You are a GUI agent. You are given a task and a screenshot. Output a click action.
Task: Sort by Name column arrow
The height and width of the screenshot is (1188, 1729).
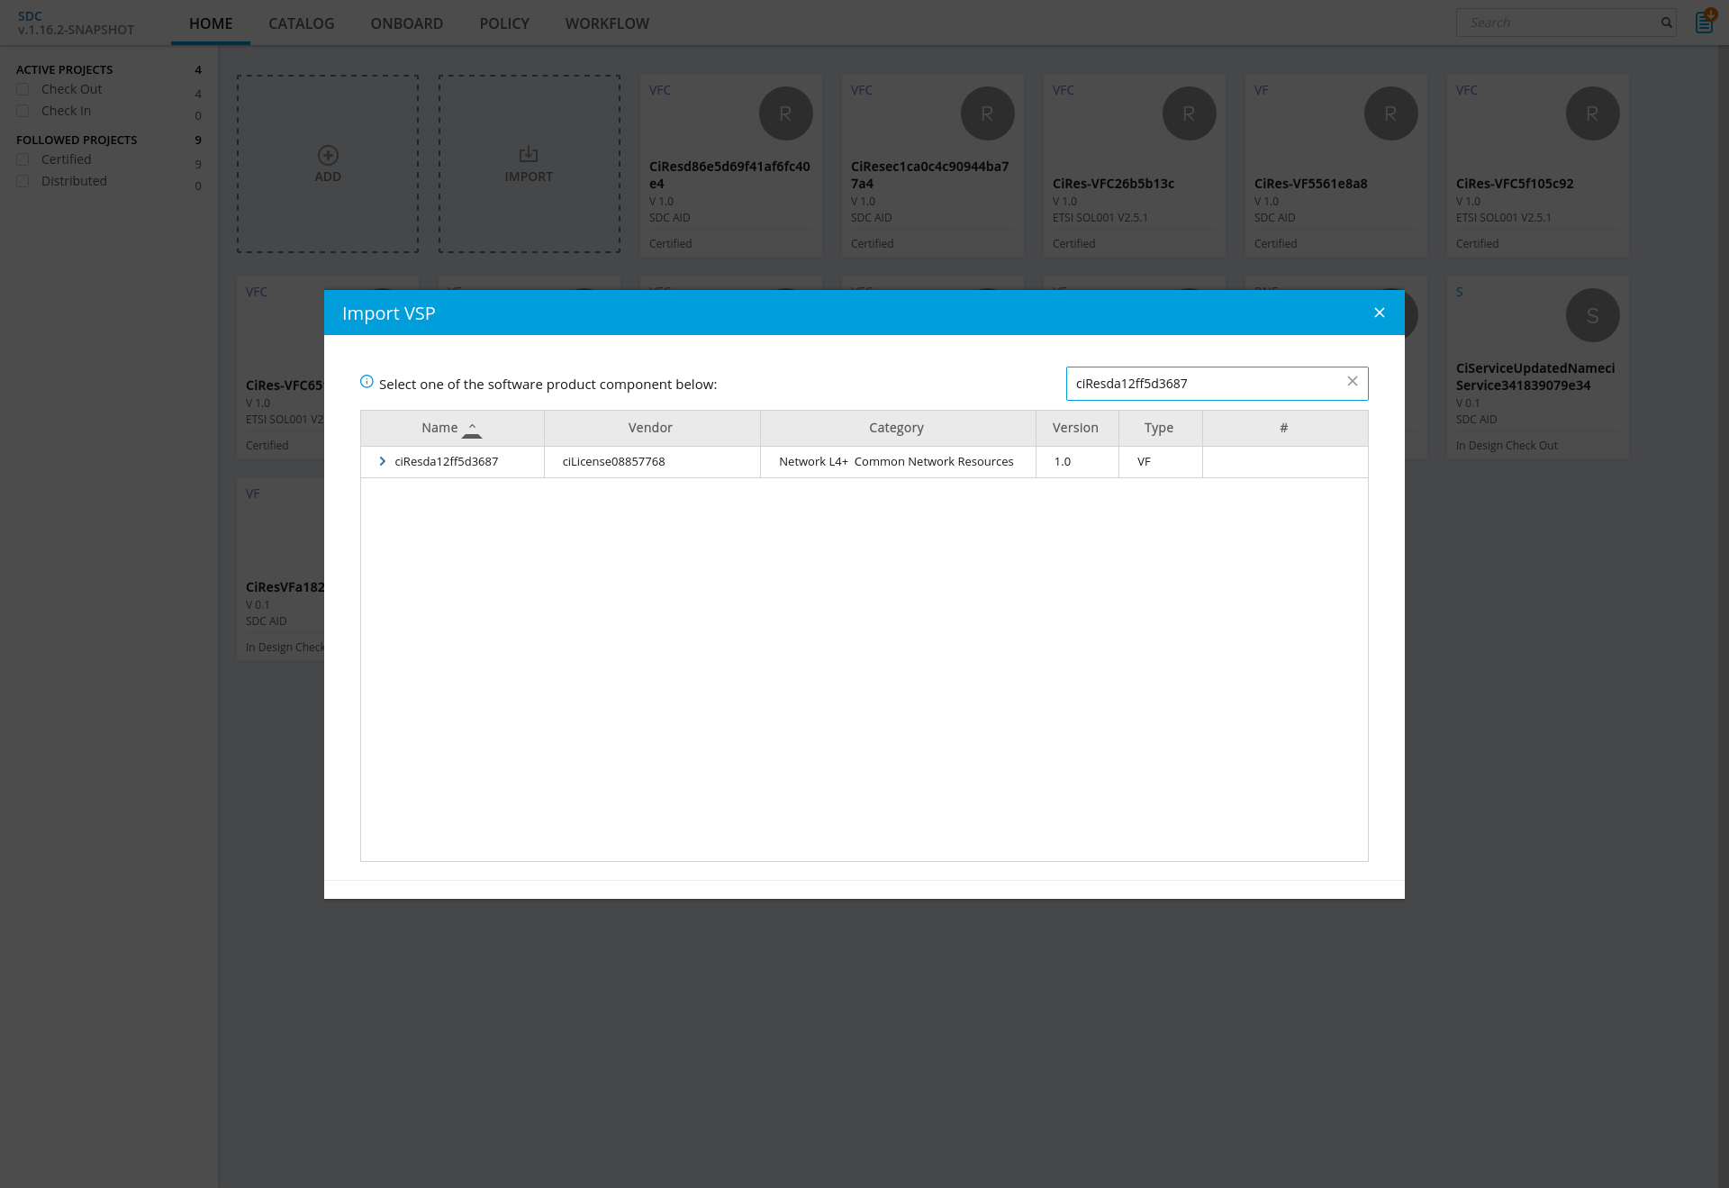click(472, 429)
